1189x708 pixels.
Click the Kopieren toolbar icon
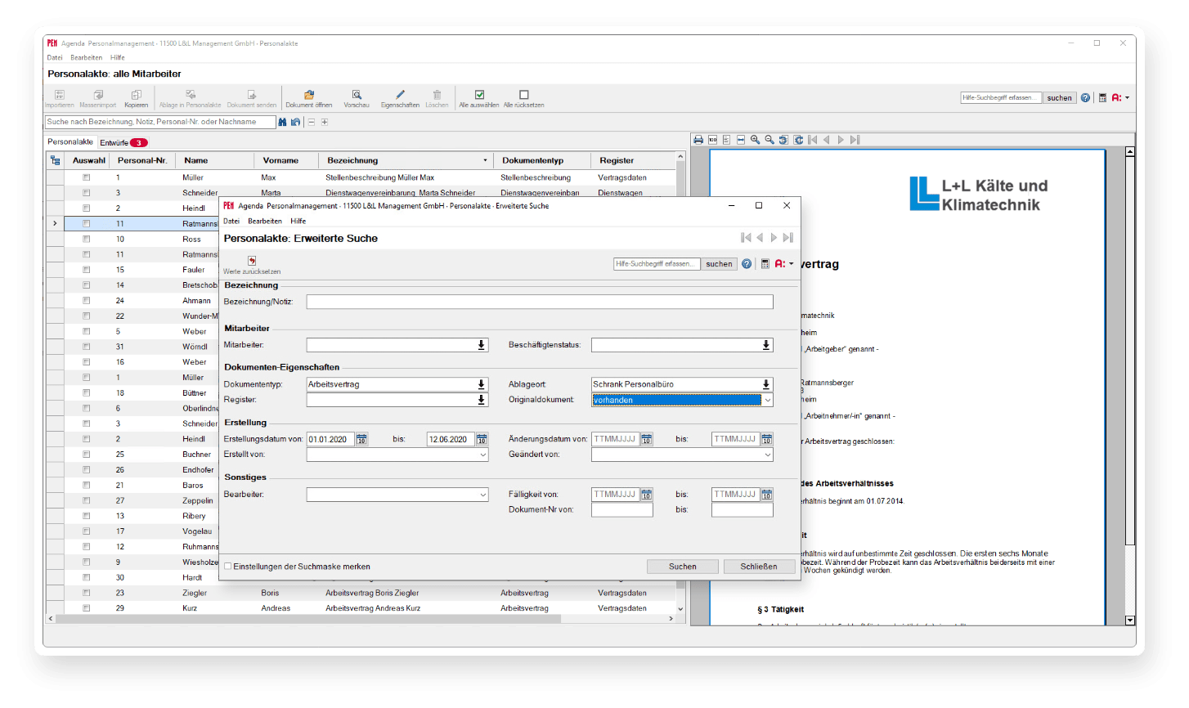pos(137,95)
